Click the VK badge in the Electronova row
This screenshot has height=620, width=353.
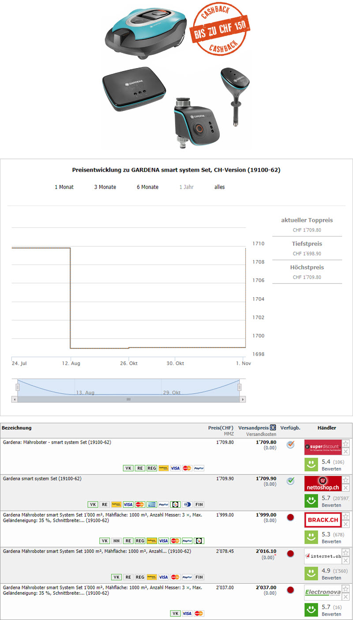click(175, 613)
